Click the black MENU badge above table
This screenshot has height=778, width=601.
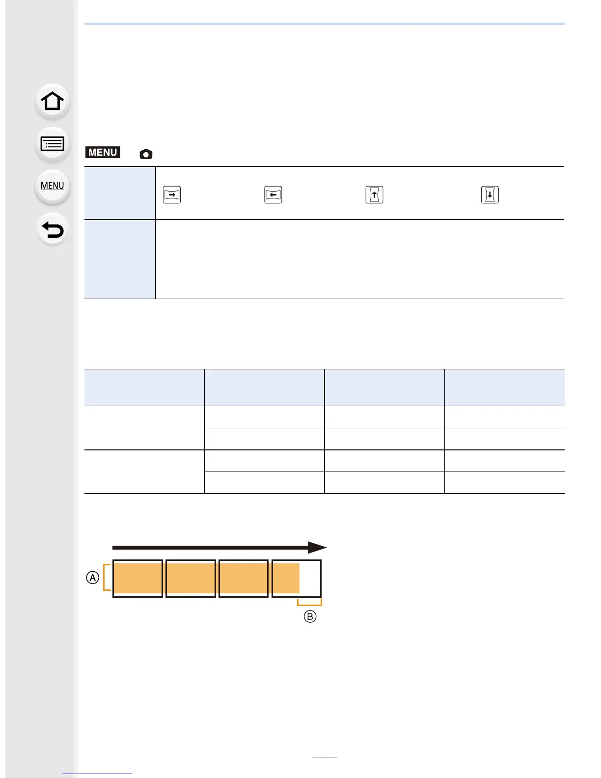coord(103,152)
